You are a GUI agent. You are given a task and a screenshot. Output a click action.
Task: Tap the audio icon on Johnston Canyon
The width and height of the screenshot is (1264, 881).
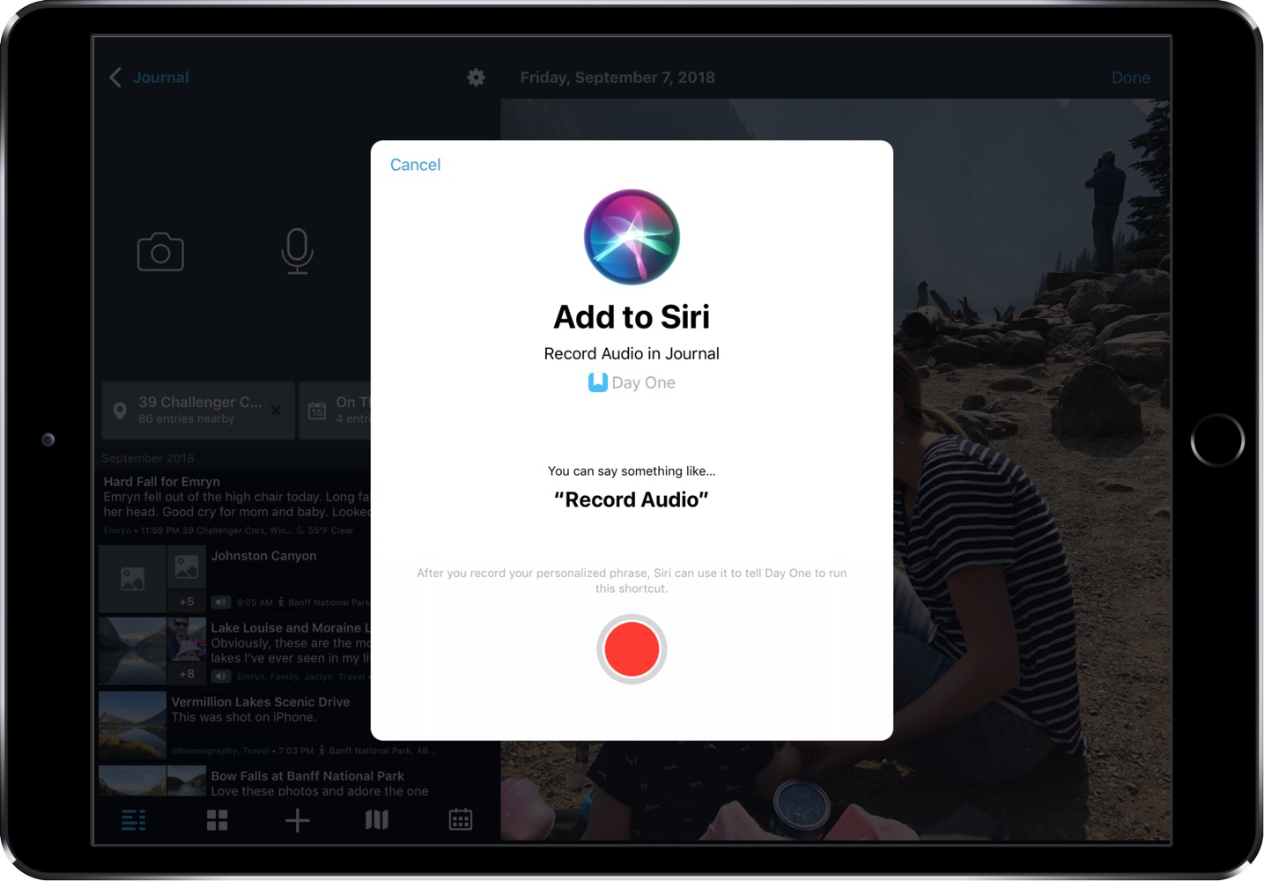220,602
